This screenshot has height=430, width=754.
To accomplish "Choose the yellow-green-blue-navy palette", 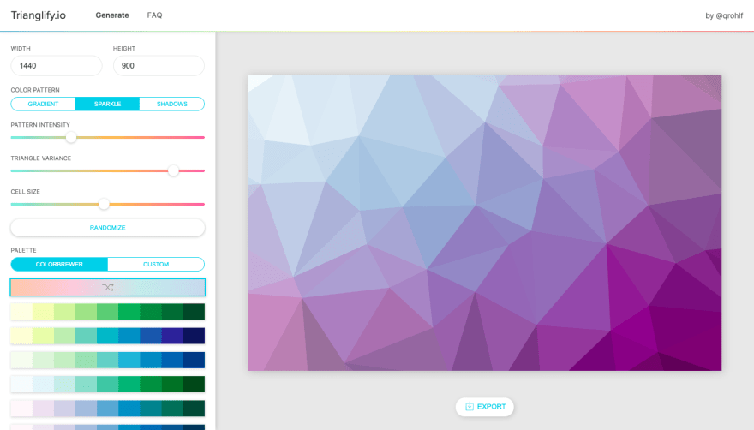I will pos(108,336).
